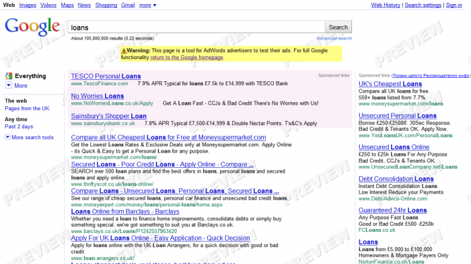The image size is (471, 264).
Task: Click the Google logo
Action: point(32,27)
